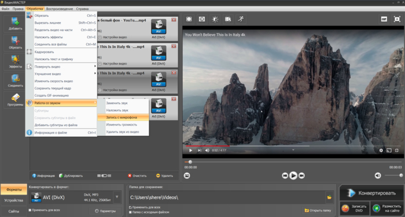Click the Удалить button below the list
Image resolution: width=405 pixels, height=217 pixels.
(164, 176)
